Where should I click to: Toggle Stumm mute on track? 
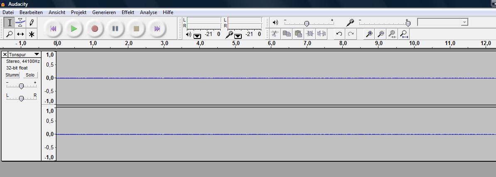pyautogui.click(x=12, y=75)
